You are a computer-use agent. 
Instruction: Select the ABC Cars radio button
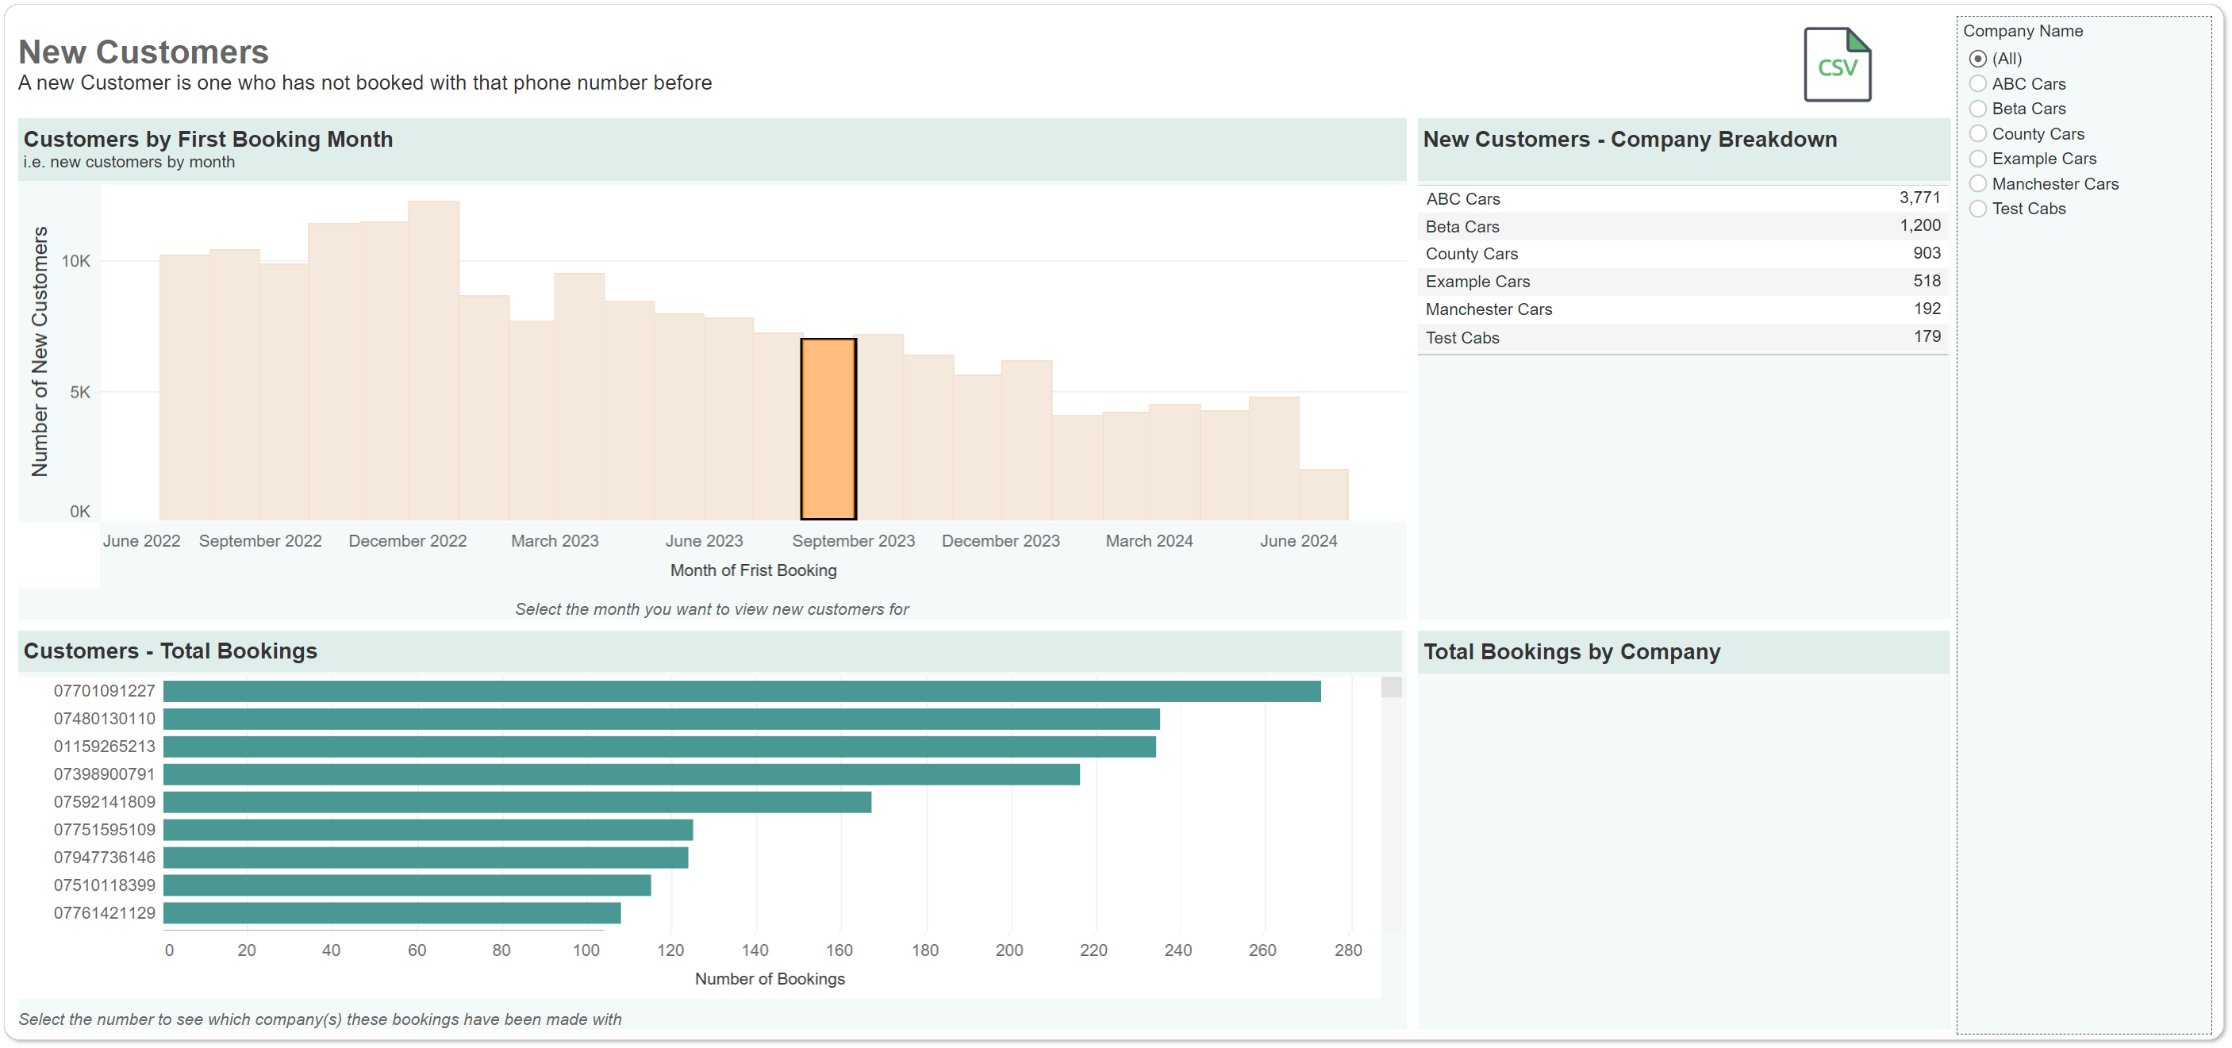tap(1979, 83)
